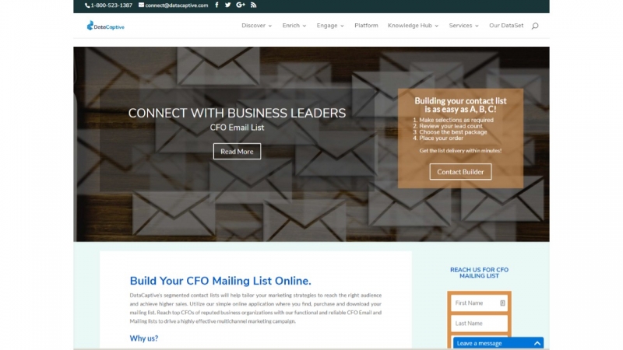623x350 pixels.
Task: Expand the Leave a message chat arrow
Action: [x=537, y=343]
